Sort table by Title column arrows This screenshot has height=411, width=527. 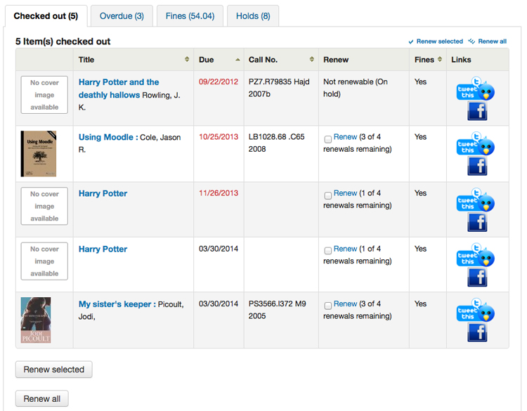tap(187, 60)
